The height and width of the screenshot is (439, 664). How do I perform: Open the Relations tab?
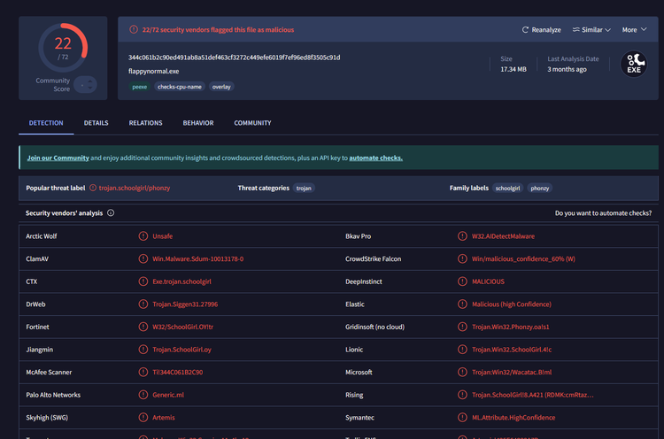146,123
